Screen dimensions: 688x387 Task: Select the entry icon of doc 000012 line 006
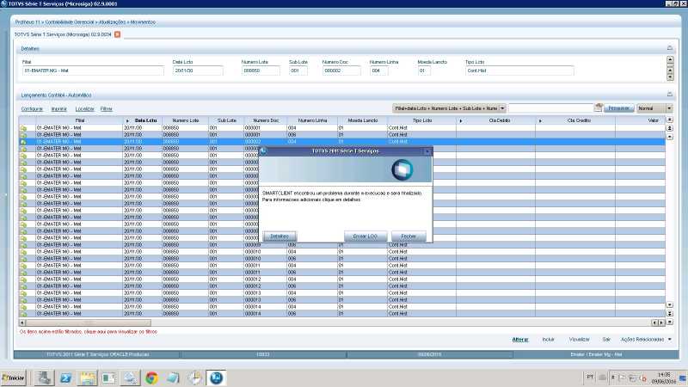pyautogui.click(x=23, y=286)
